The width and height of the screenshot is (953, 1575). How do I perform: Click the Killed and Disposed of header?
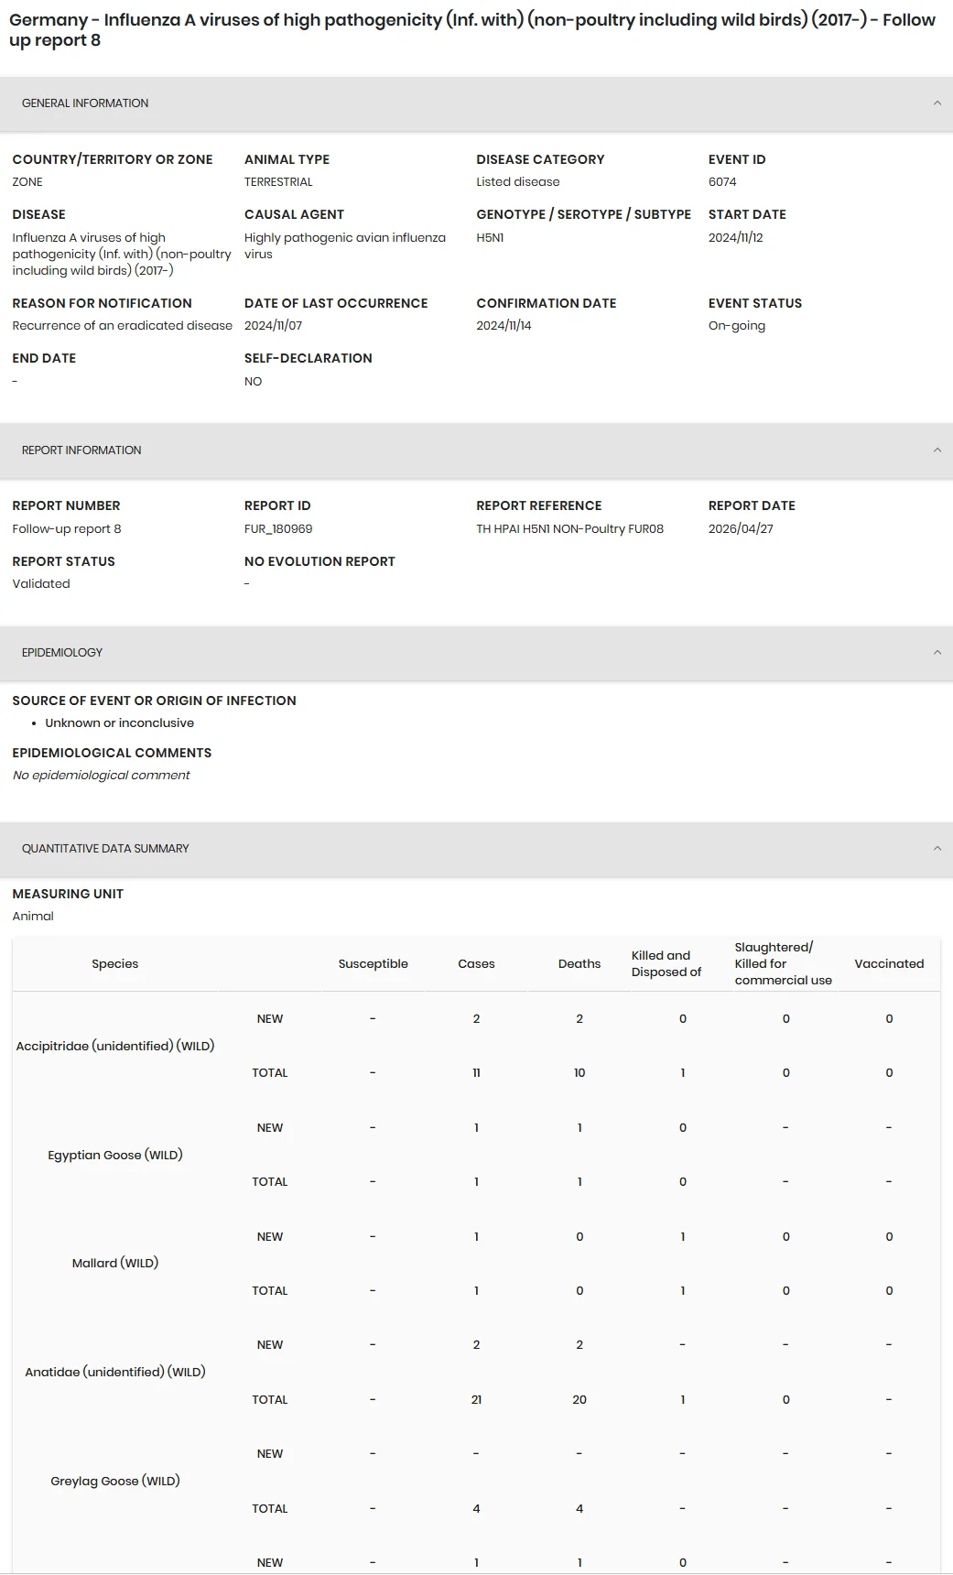tap(666, 964)
